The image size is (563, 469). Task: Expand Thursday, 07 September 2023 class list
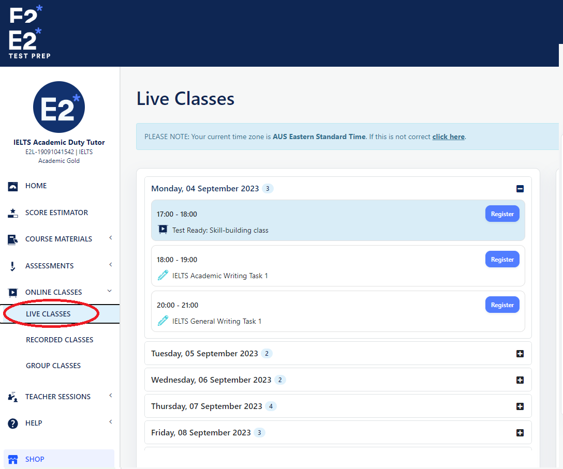[x=520, y=406]
